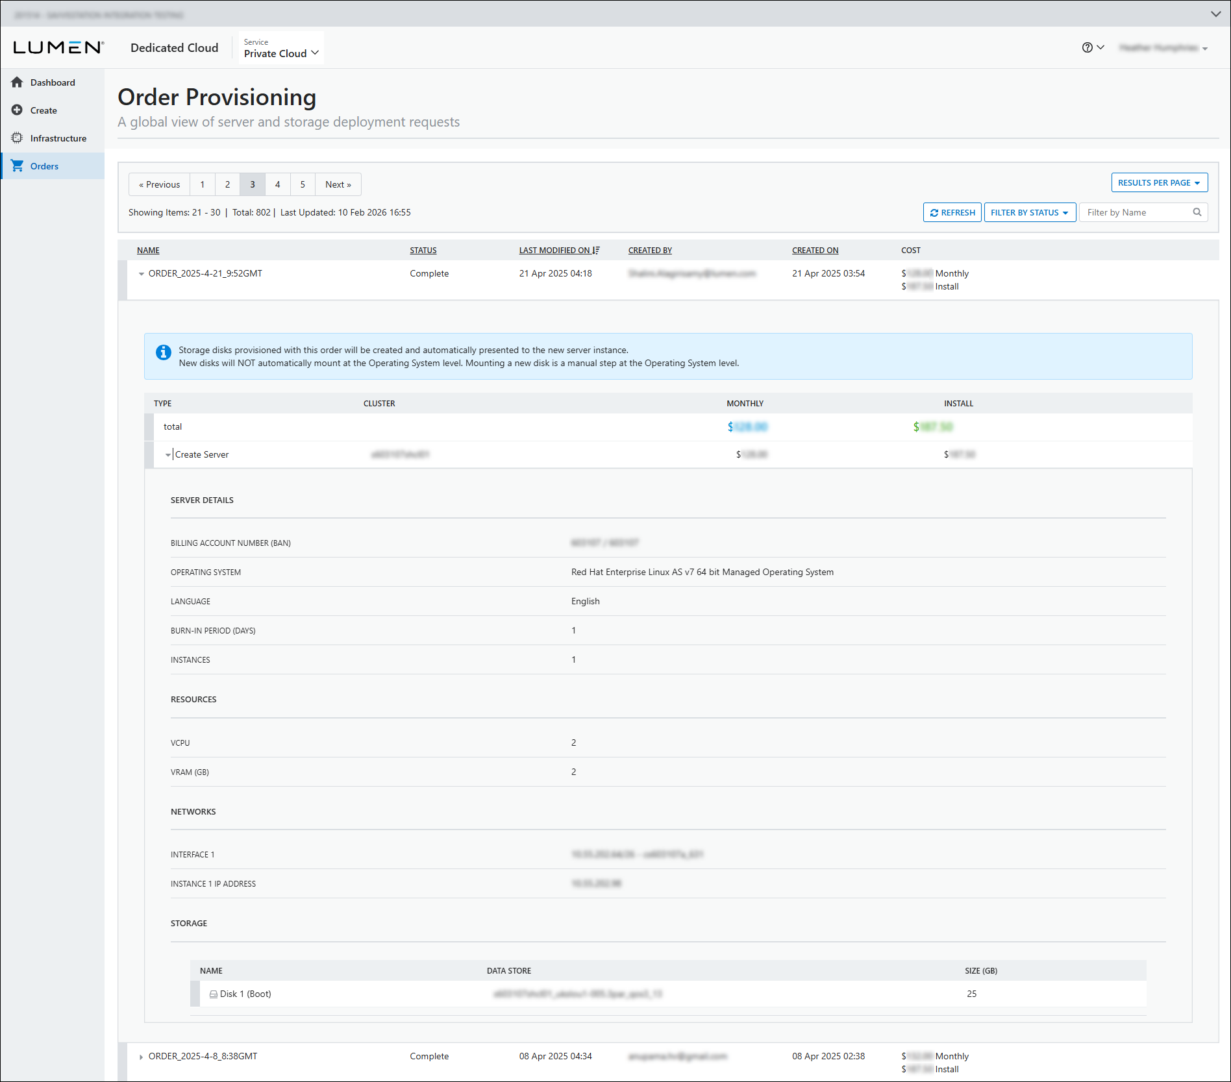Click the search magnifier icon in filter
Image resolution: width=1231 pixels, height=1082 pixels.
click(x=1197, y=212)
